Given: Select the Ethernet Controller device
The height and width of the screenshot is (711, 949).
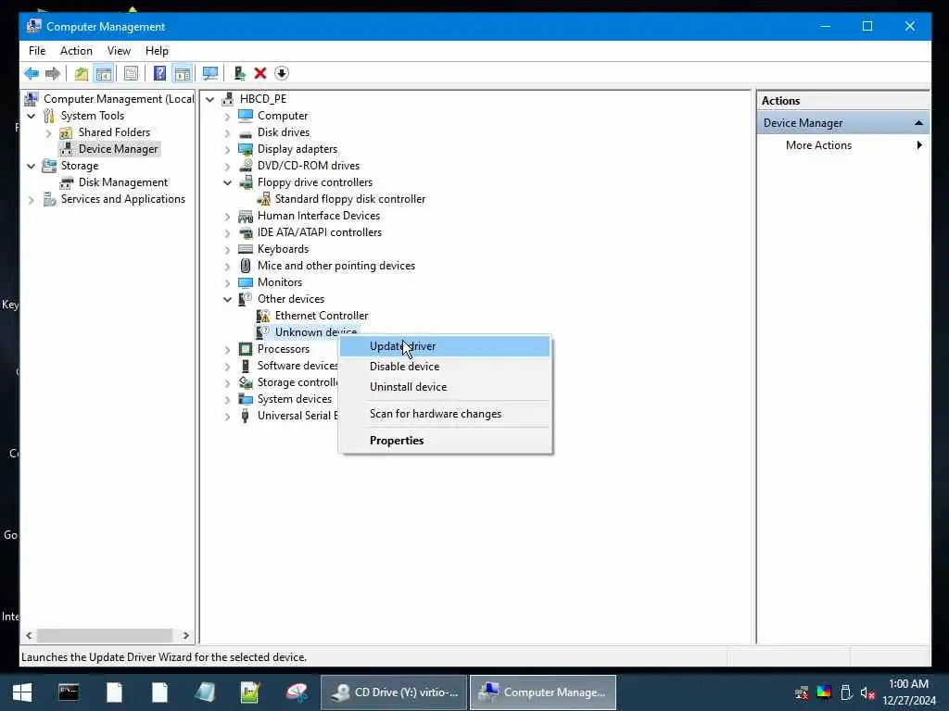Looking at the screenshot, I should 322,316.
